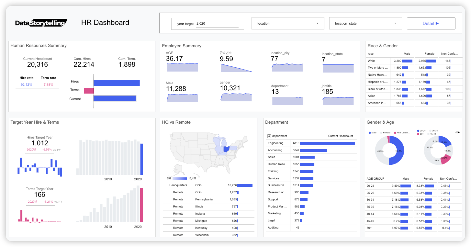Click the Hires bar in summary chart
Viewport: 471px width, 247px height.
pyautogui.click(x=117, y=83)
